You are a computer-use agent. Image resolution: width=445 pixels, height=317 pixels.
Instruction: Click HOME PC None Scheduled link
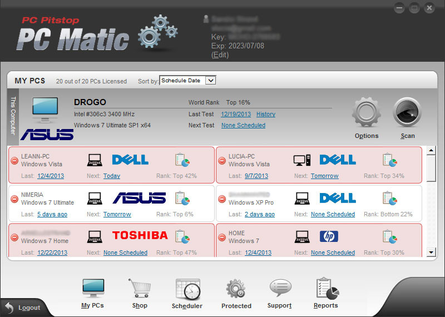point(333,252)
